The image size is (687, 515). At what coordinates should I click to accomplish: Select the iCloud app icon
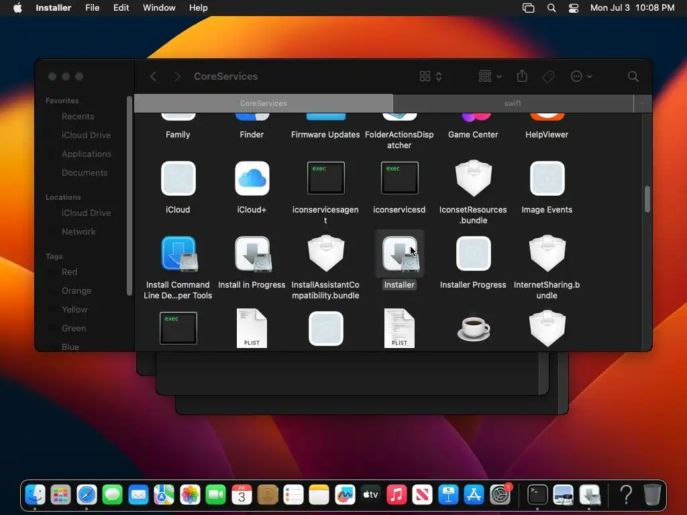(178, 178)
